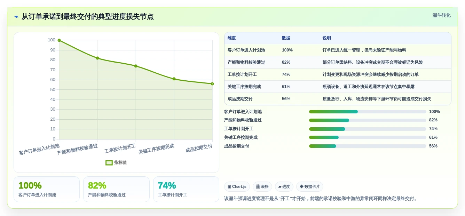Viewport: 465px width, 216px height.
Task: Click the chart data point at 100
Action: 59,40
